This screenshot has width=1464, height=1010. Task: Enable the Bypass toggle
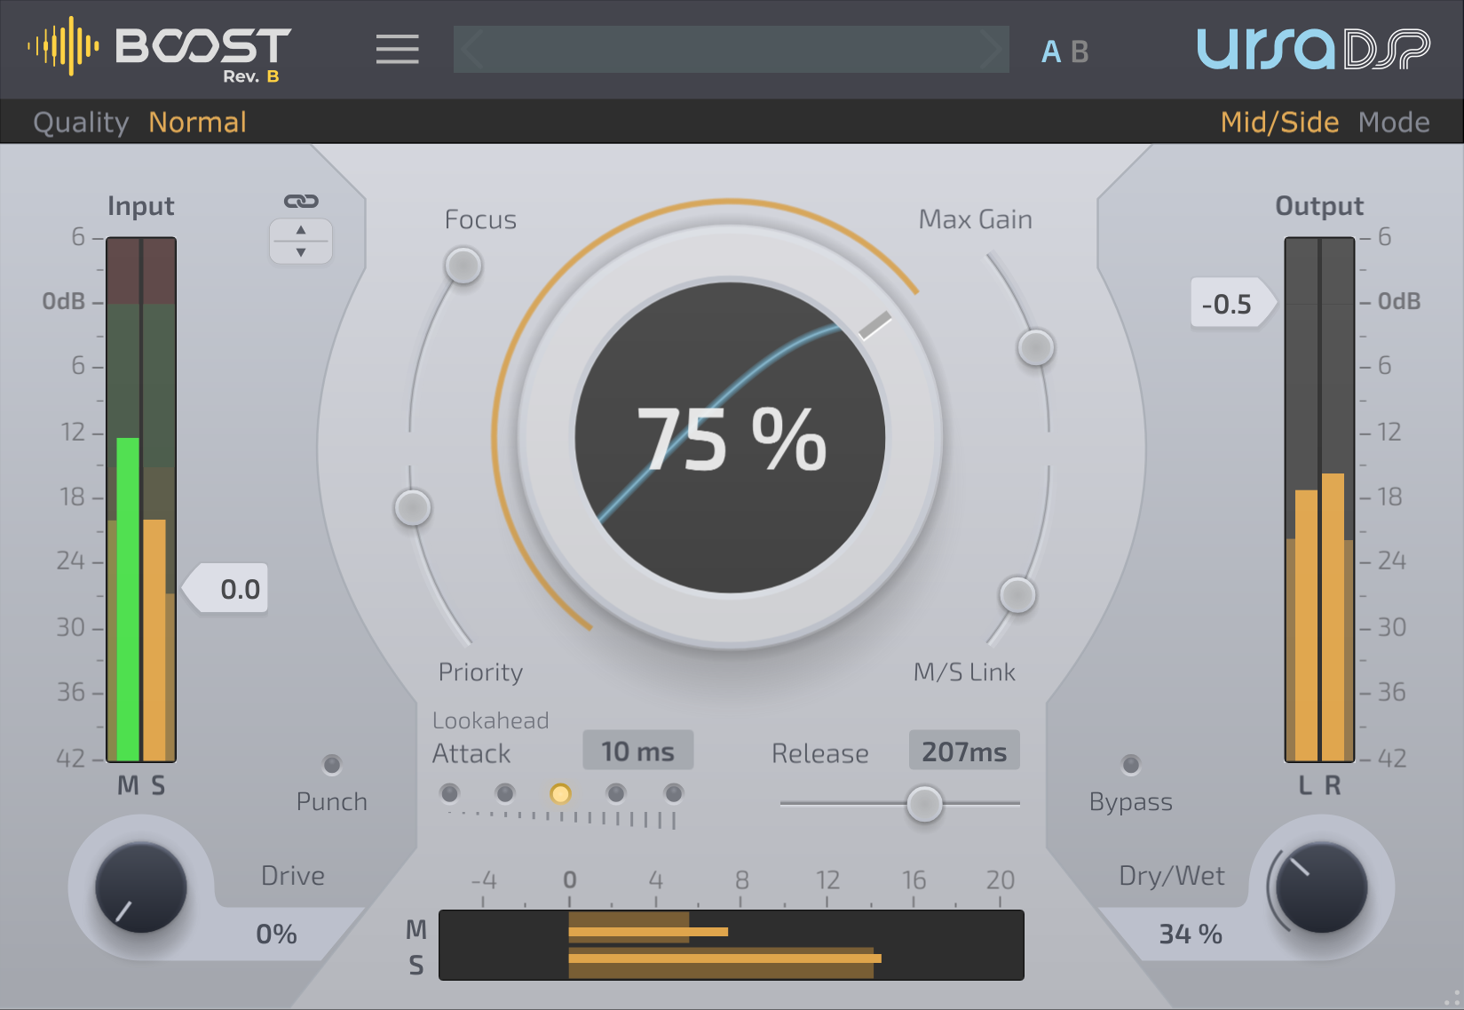point(1131,764)
